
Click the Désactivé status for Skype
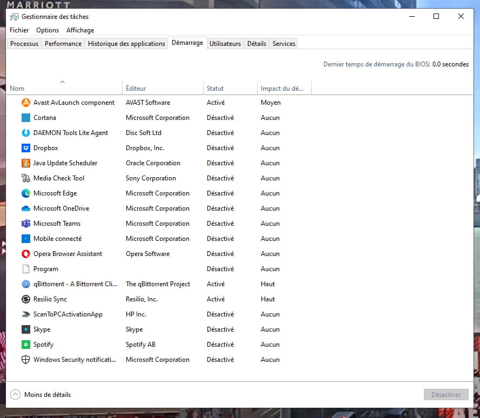click(220, 329)
